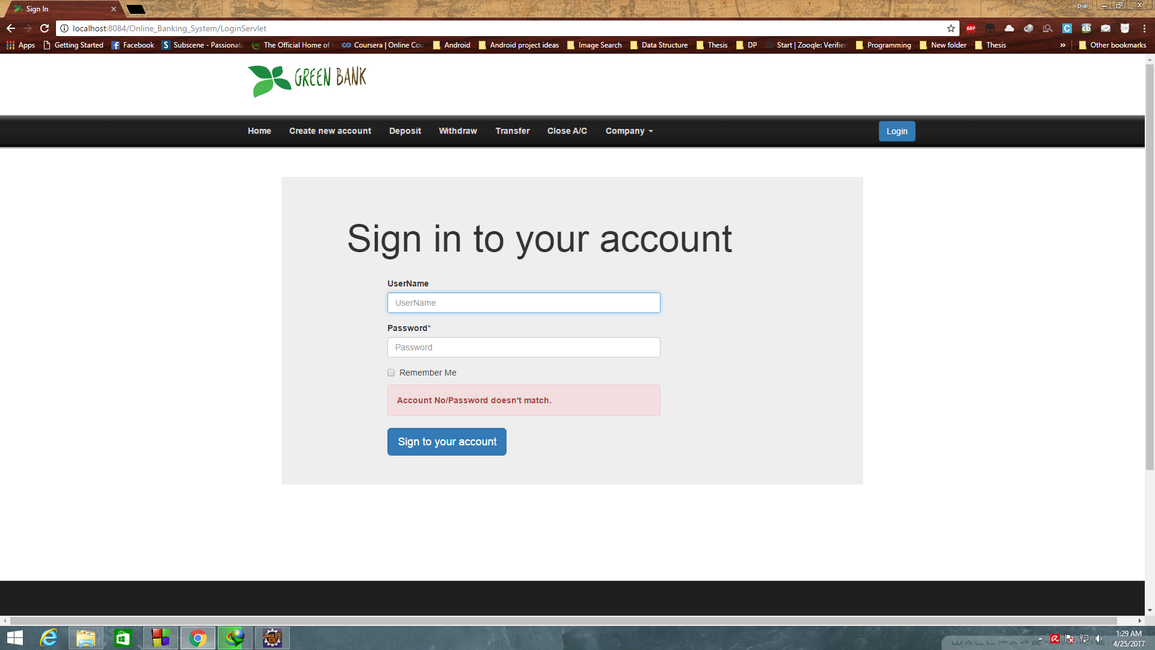Click the Create new account menu item
This screenshot has height=650, width=1155.
point(330,131)
